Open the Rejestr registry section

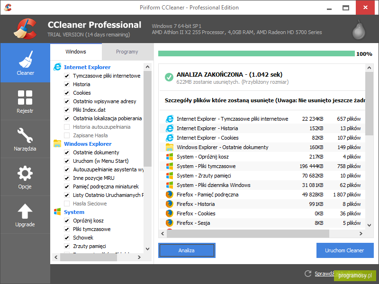pyautogui.click(x=25, y=101)
